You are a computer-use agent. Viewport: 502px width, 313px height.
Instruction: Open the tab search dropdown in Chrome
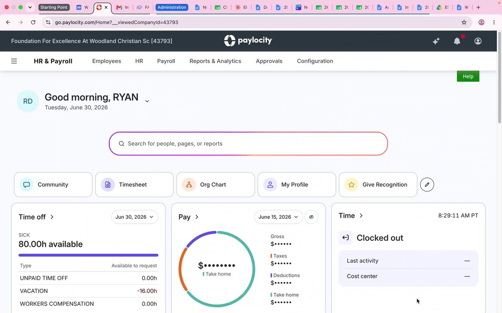coord(30,7)
